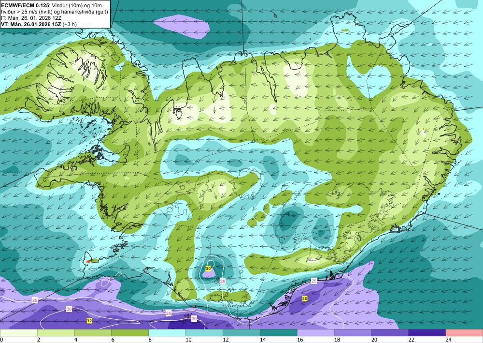
Task: Click the legend scale value "12"
Action: click(x=226, y=340)
